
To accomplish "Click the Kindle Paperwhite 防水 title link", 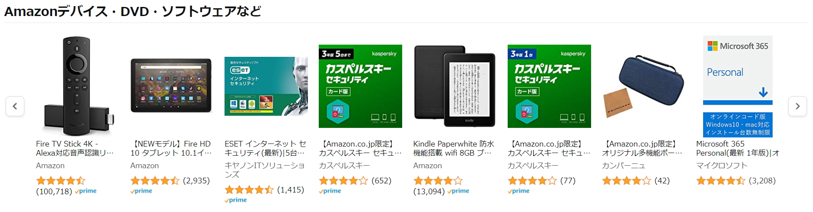I will (453, 148).
